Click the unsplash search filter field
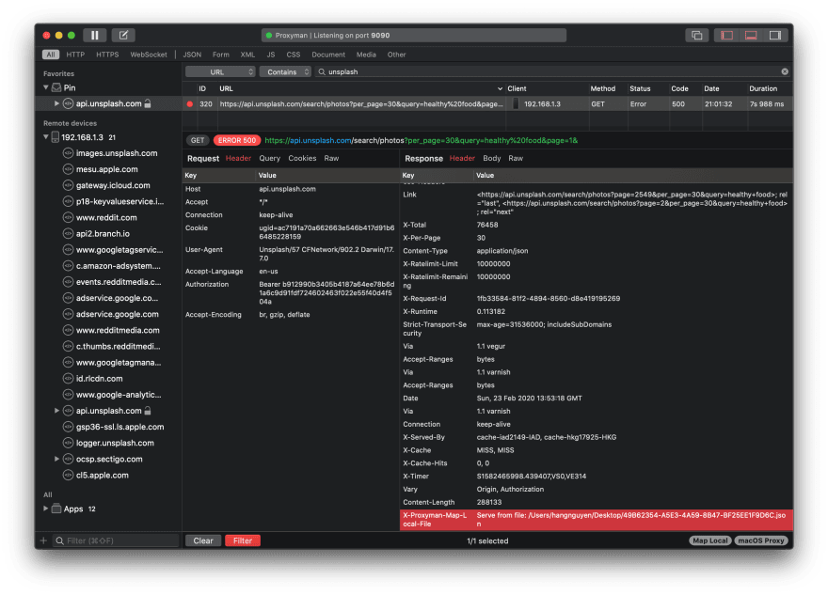The width and height of the screenshot is (828, 595). 551,71
